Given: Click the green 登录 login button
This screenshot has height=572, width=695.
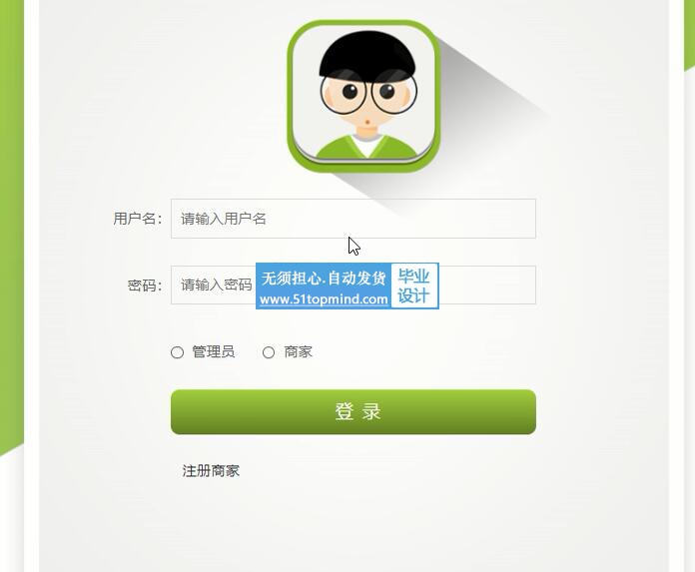Looking at the screenshot, I should (x=353, y=412).
